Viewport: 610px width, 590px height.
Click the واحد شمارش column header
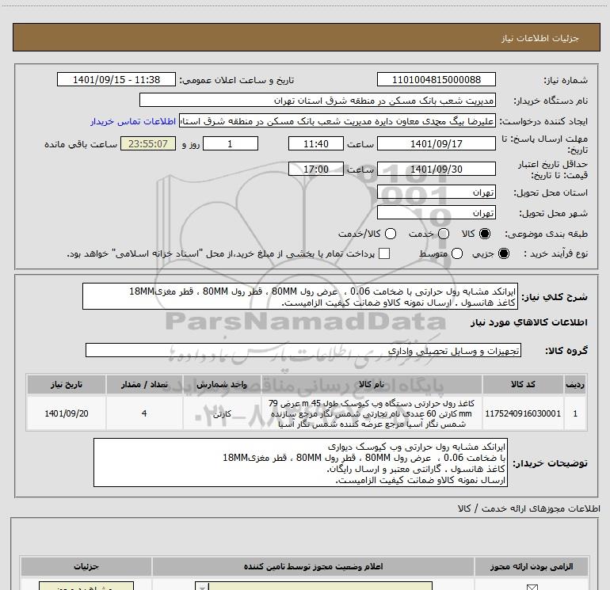[222, 385]
